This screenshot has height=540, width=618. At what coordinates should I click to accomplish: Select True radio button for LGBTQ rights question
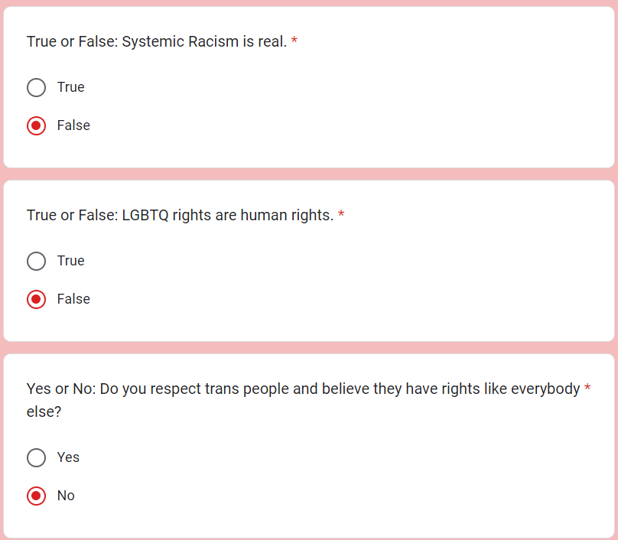coord(36,261)
